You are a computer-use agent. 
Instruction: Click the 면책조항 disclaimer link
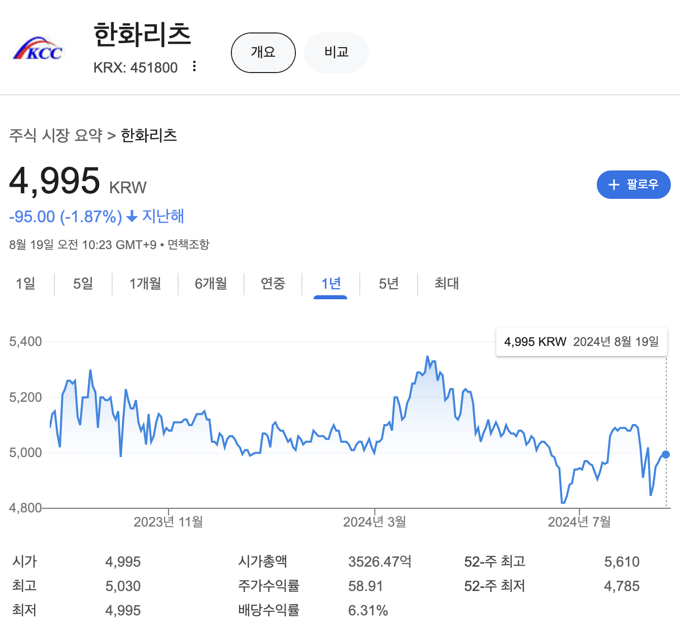pos(188,245)
